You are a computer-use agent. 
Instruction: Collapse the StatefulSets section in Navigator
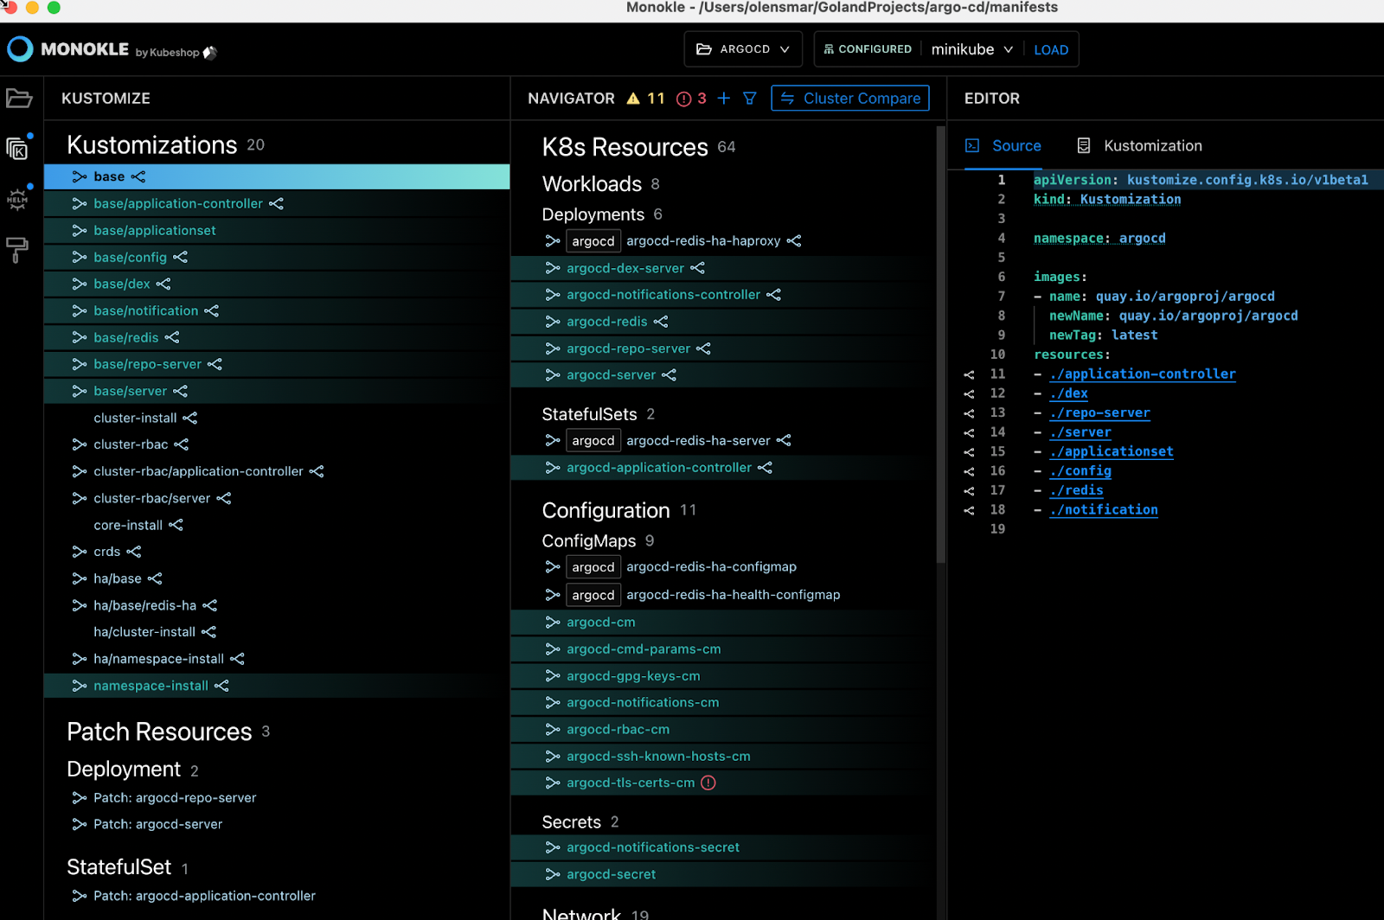[x=589, y=414]
